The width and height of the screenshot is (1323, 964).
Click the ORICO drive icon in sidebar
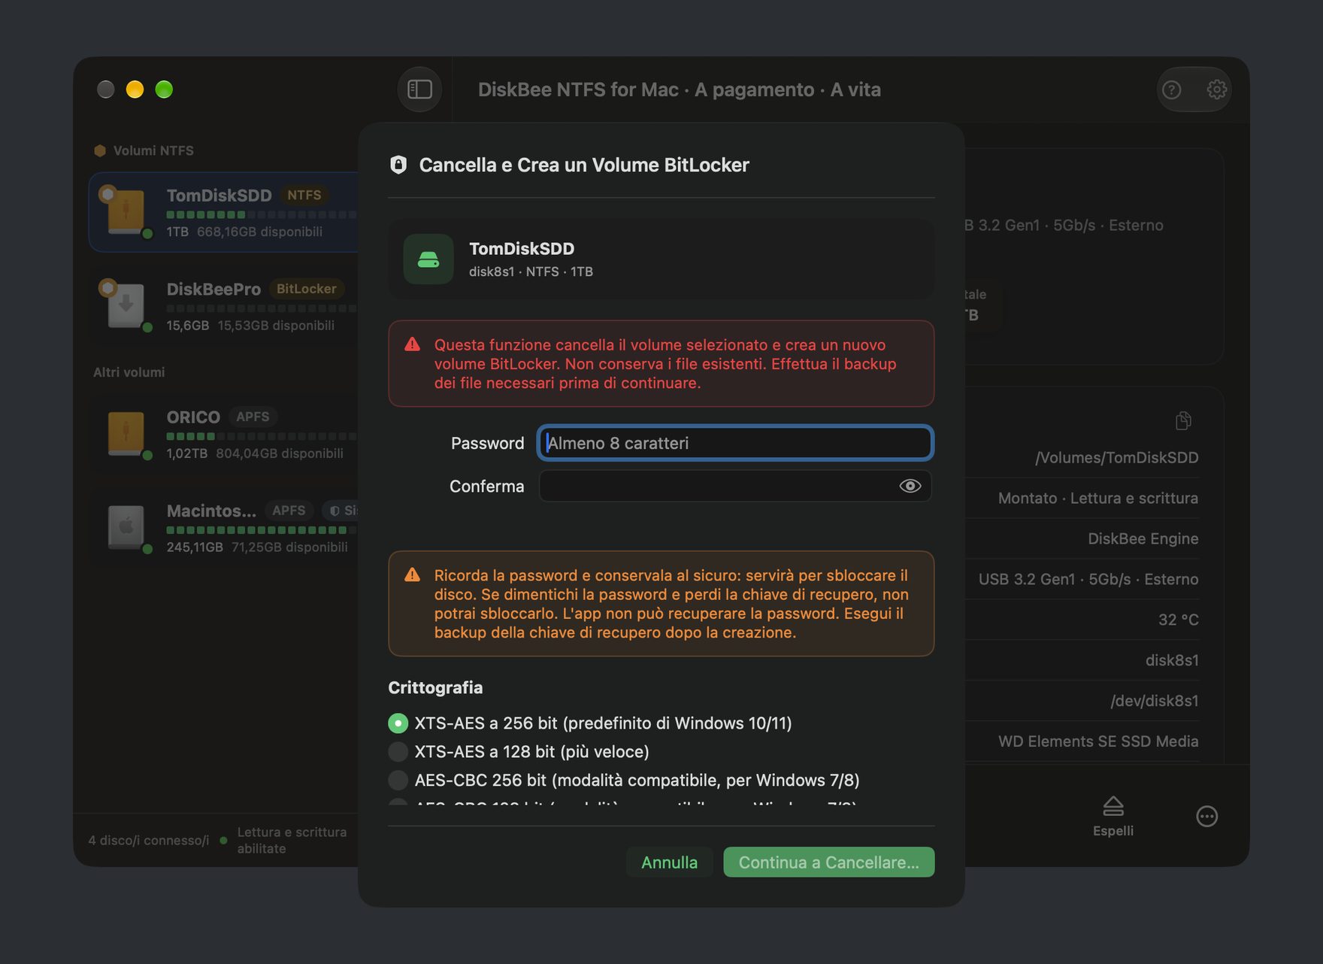[x=126, y=433]
